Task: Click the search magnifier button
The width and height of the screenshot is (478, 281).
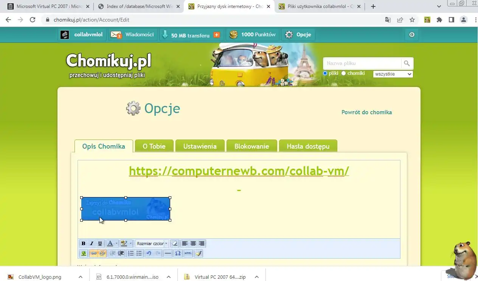Action: [407, 64]
